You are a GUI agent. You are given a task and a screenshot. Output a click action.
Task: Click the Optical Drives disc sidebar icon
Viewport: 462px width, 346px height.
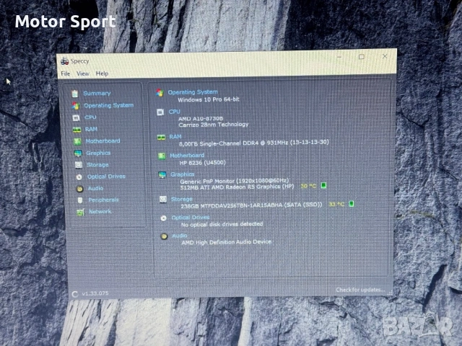pos(79,177)
